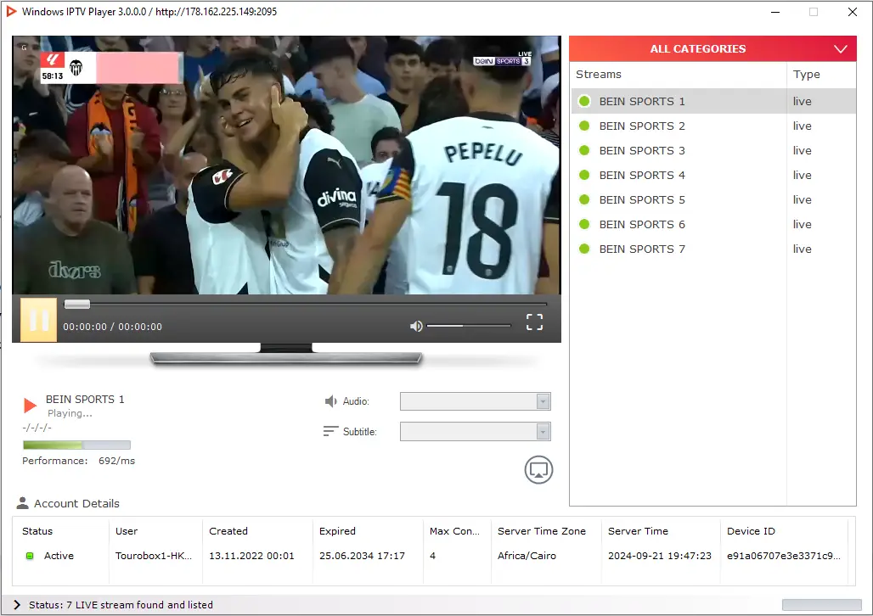Click the green status dot for BEIN SPORTS 5
The image size is (873, 616).
point(584,199)
